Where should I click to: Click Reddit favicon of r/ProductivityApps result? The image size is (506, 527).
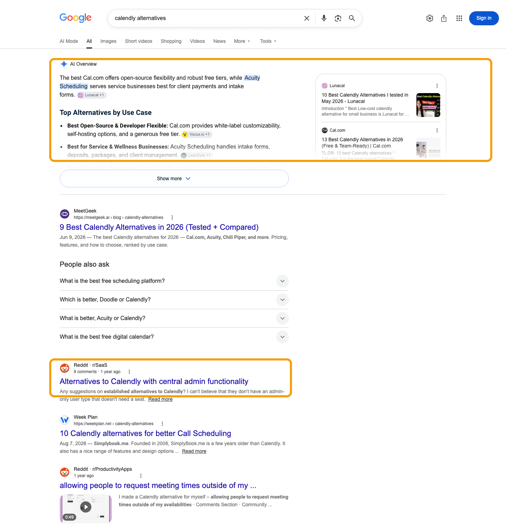pyautogui.click(x=65, y=472)
